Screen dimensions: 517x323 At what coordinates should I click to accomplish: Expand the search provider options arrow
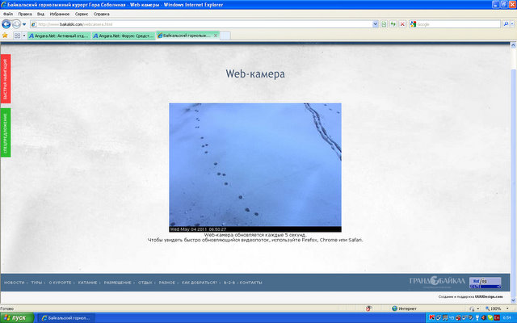(511, 24)
